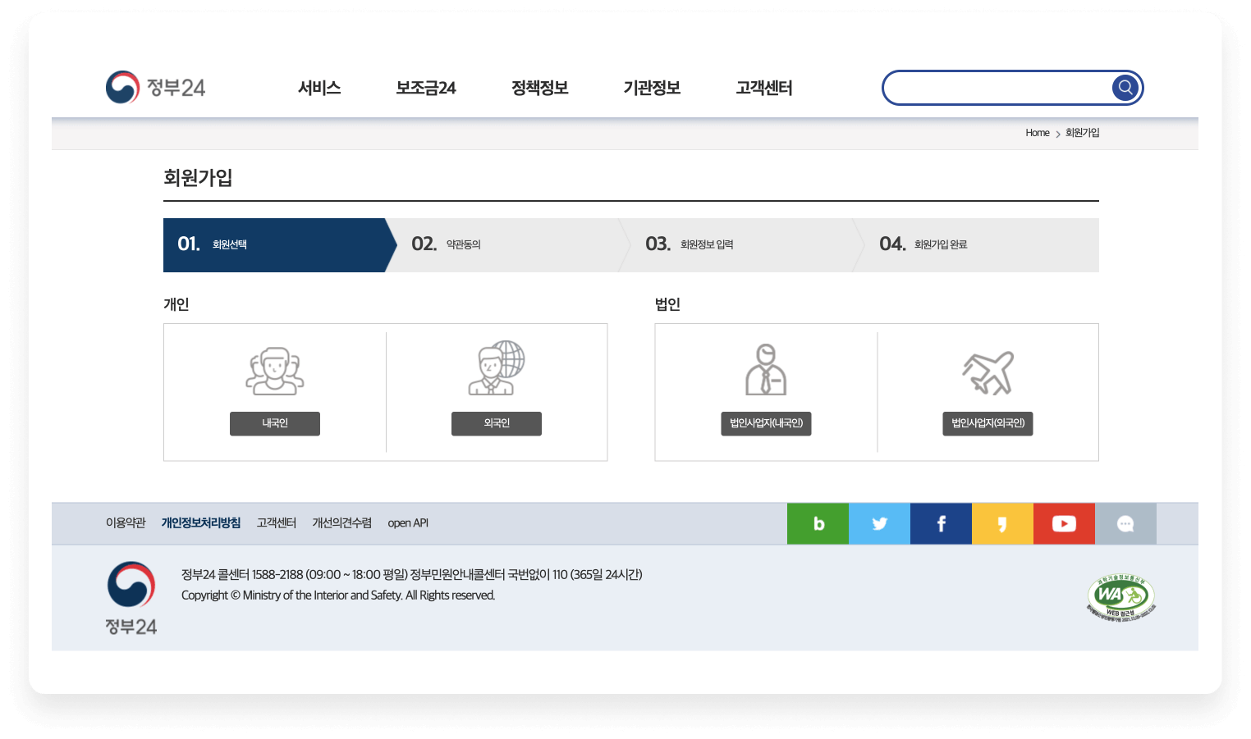
Task: Open the KakaoStory social icon
Action: coord(1002,523)
